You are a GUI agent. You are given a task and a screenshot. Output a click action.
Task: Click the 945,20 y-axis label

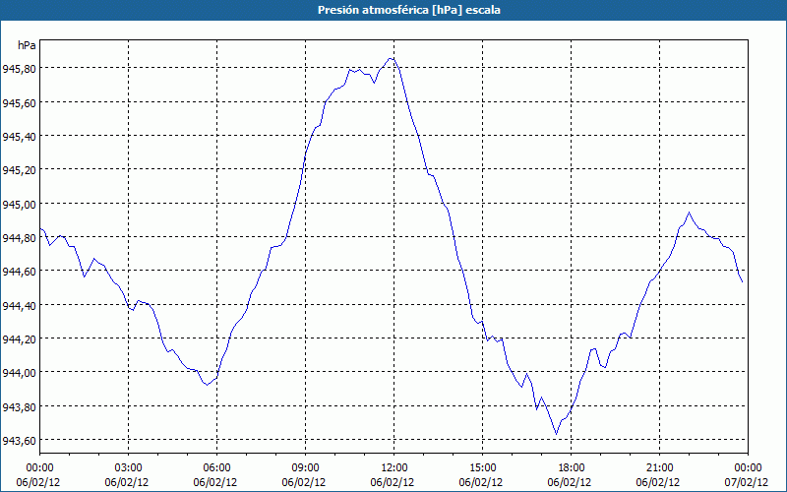[x=19, y=169]
